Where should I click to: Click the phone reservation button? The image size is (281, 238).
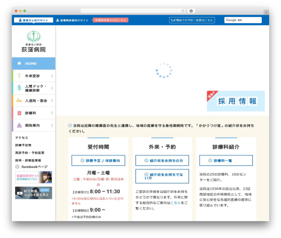pyautogui.click(x=192, y=20)
